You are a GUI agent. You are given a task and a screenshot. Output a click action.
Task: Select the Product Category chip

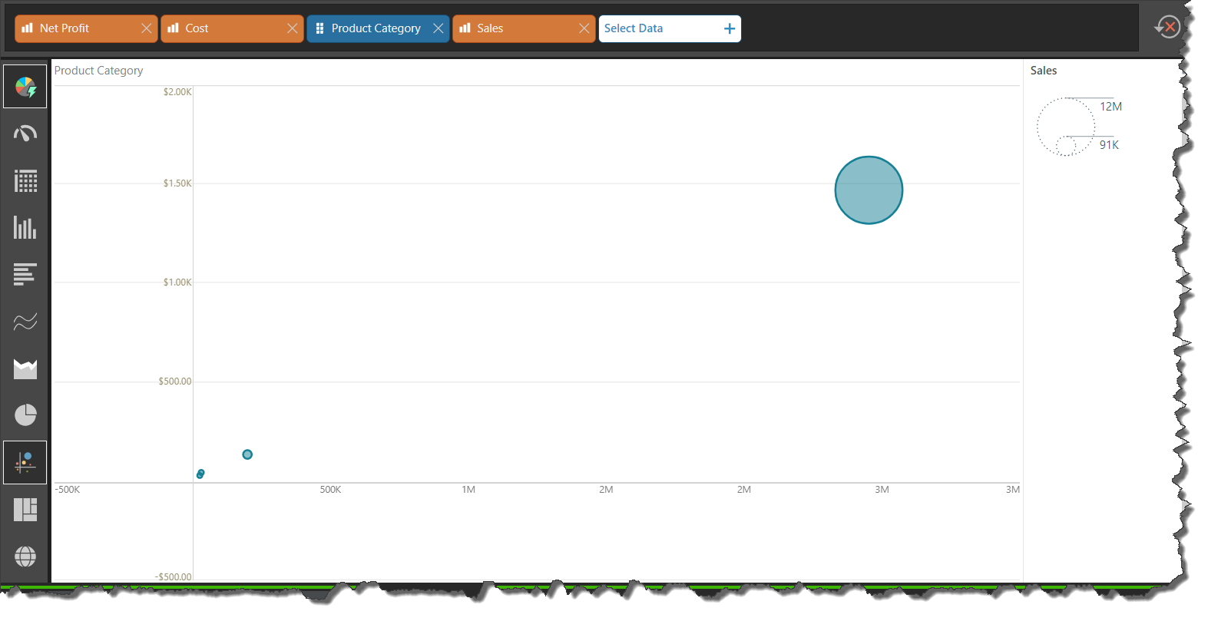(x=375, y=28)
